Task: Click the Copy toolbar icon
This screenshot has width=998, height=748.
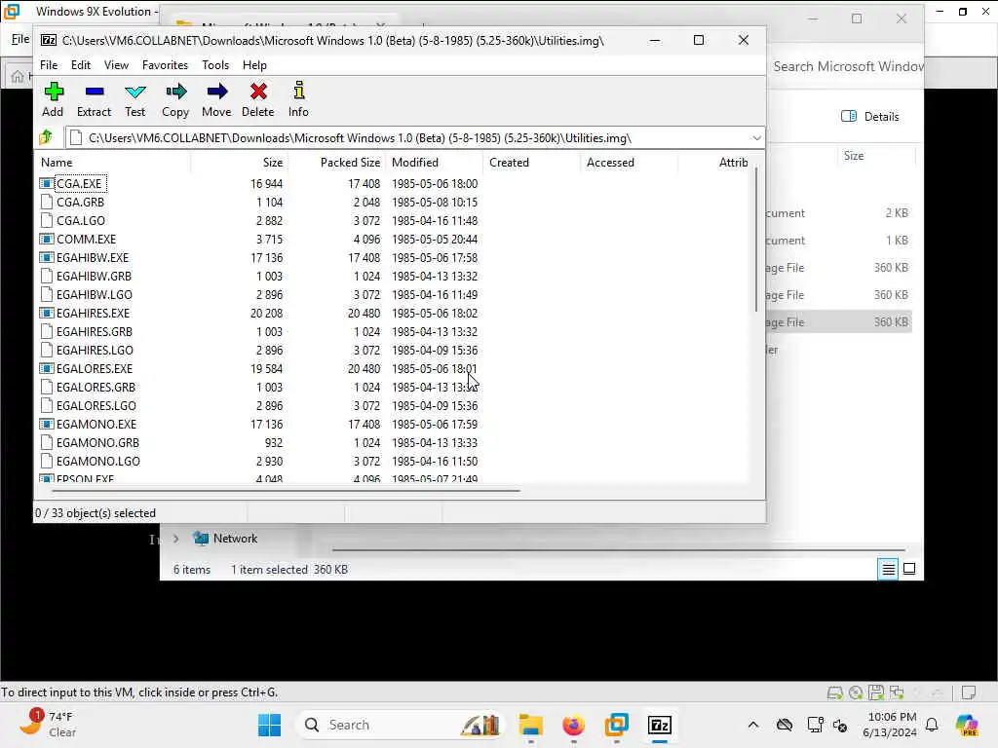Action: point(175,99)
